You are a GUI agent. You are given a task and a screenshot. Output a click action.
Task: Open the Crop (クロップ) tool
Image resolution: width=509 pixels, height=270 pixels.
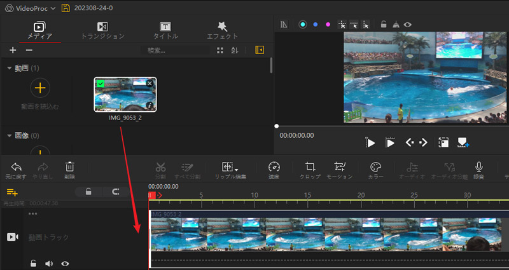[310, 168]
